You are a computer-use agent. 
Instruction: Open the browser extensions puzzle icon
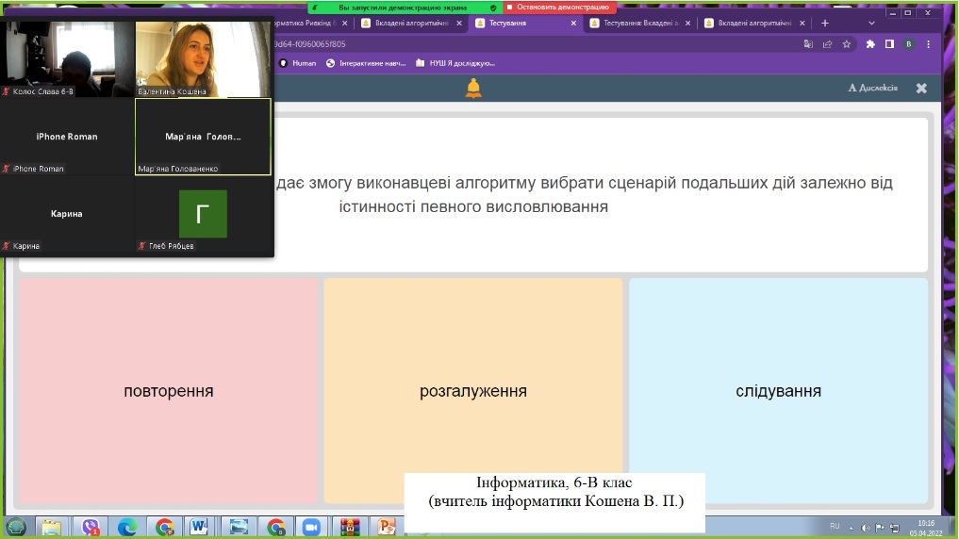point(870,43)
